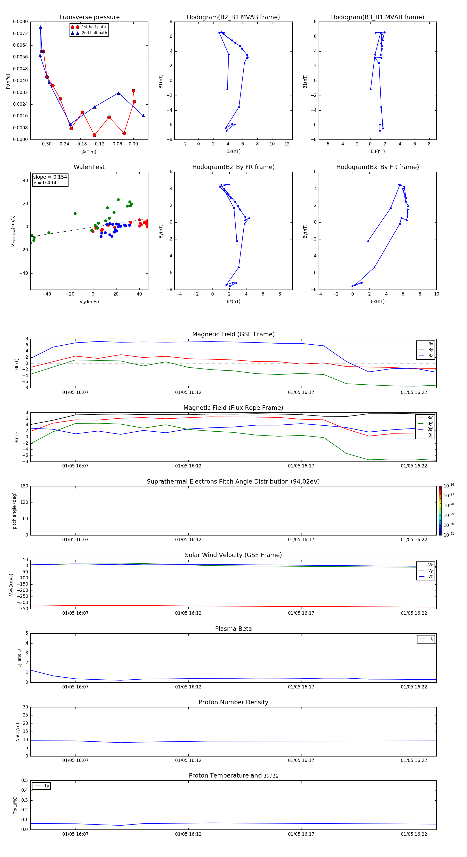This screenshot has height=857, width=467.
Task: Click 'Hodogram(Bz_By FR frame)' title
Action: pos(233,167)
